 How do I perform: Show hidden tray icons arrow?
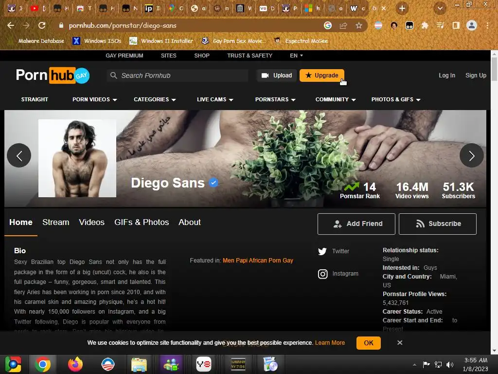[x=414, y=364]
